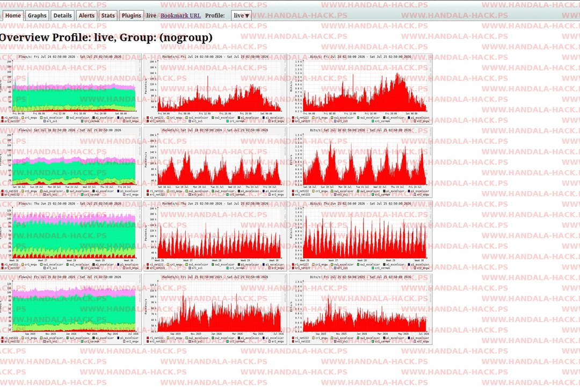The image size is (580, 389).
Task: Open the Home tab
Action: pos(13,16)
